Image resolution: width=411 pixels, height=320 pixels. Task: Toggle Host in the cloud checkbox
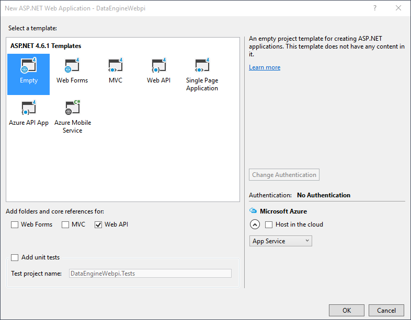pos(269,224)
